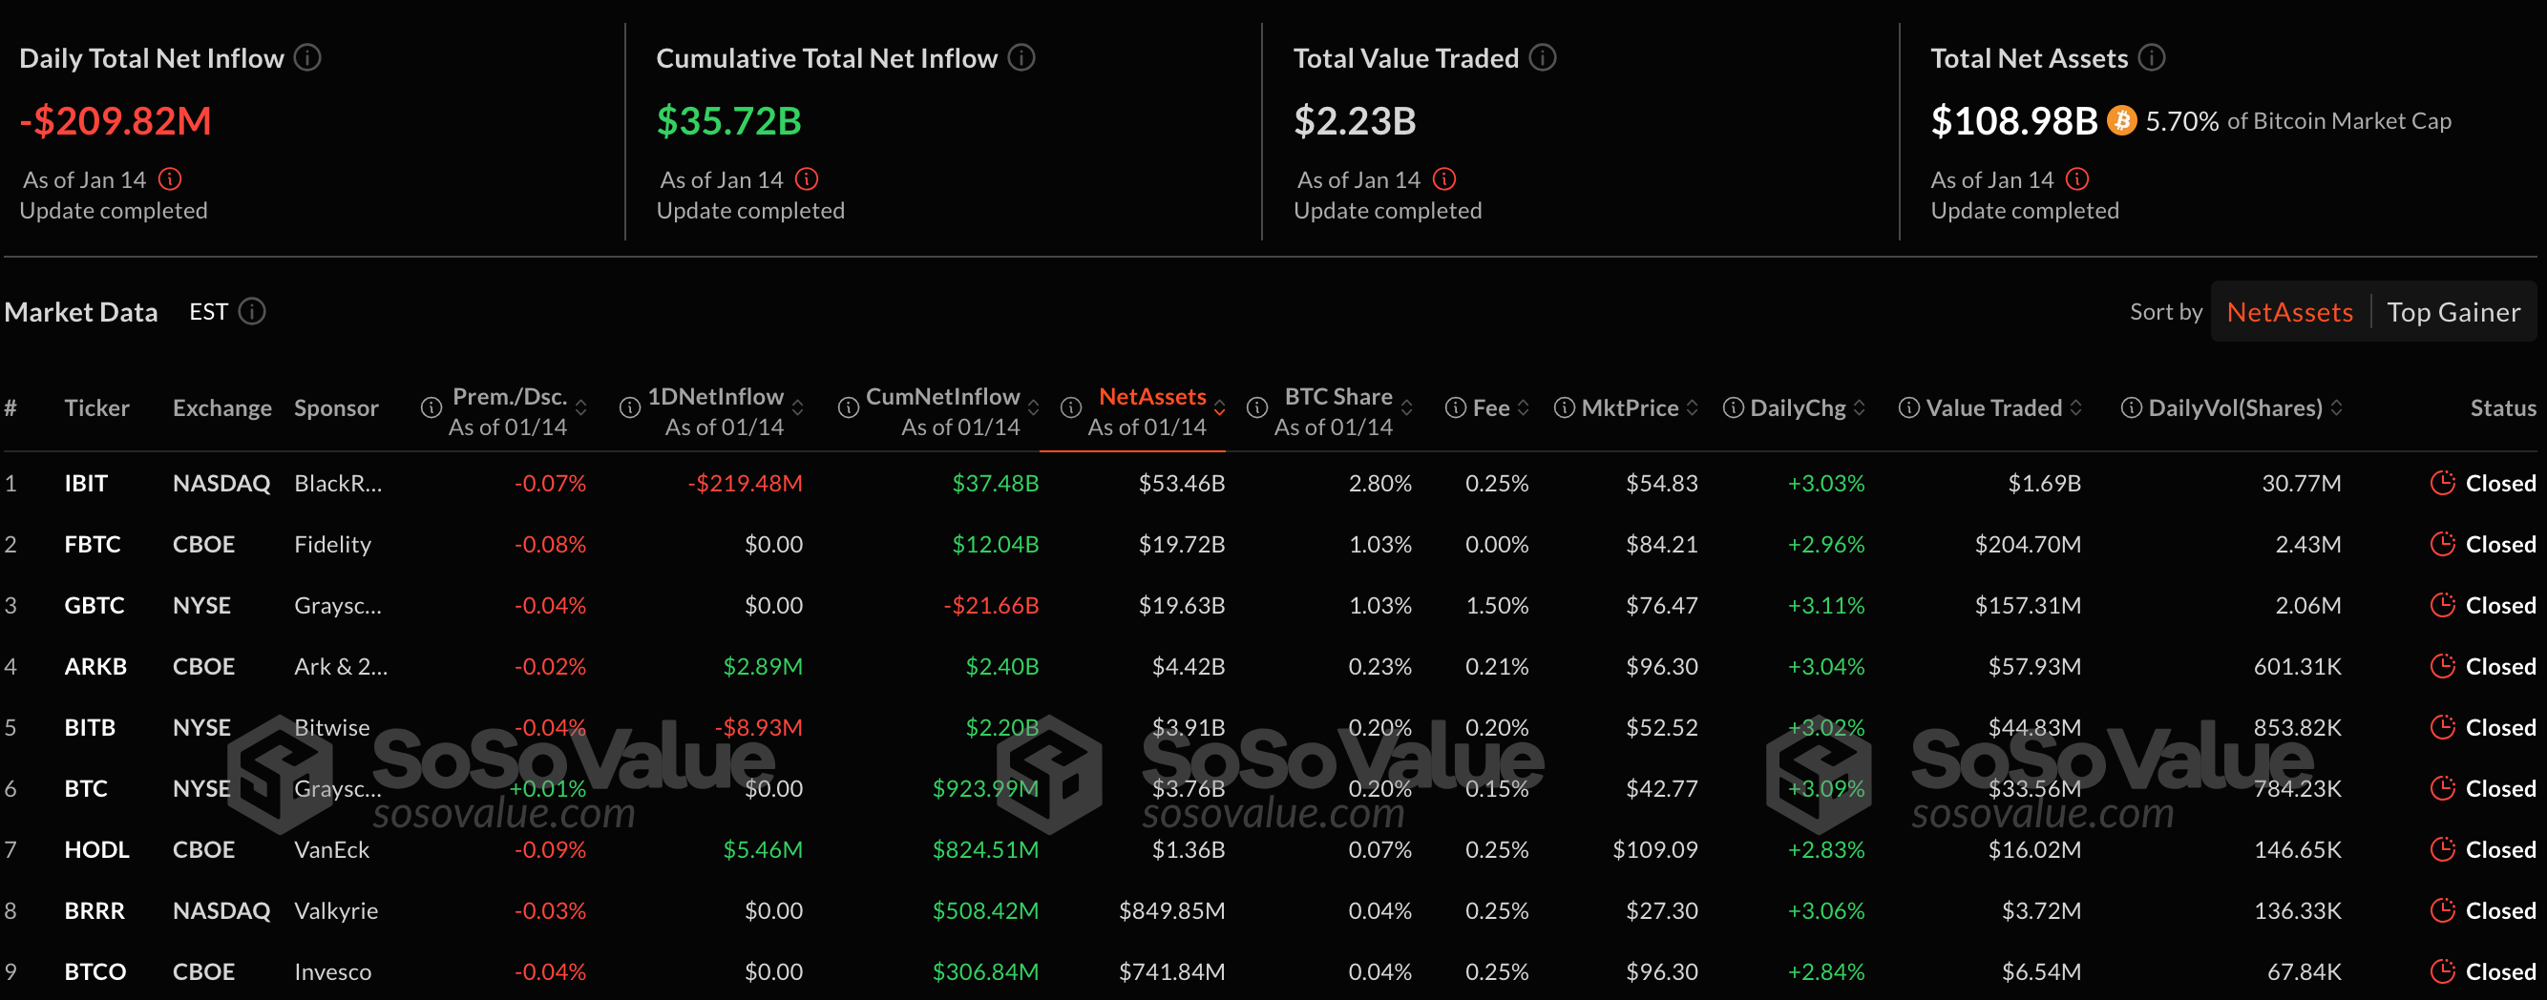Switch to the Top Gainer sort tab

tap(2455, 311)
